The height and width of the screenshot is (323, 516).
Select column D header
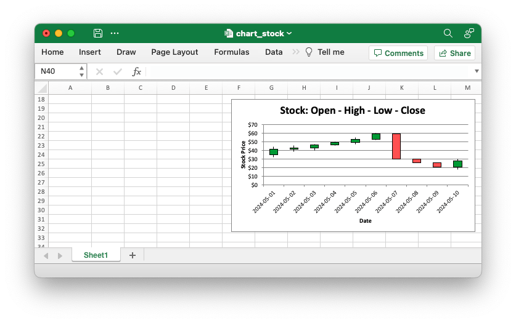(173, 88)
